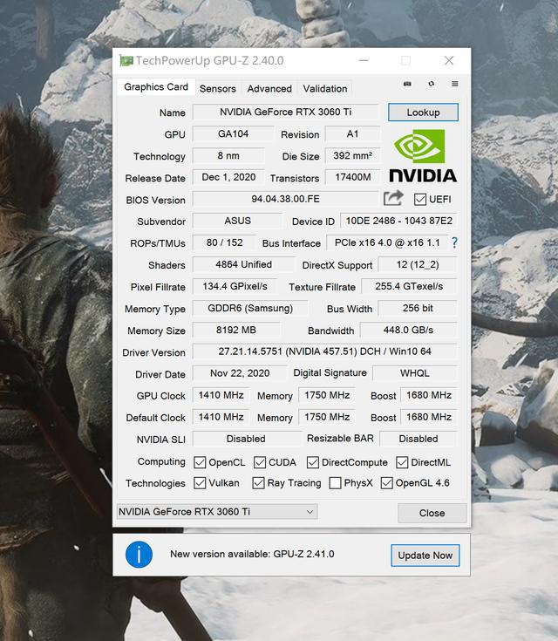The width and height of the screenshot is (558, 641).
Task: Enable the PhysX checkbox
Action: click(335, 483)
